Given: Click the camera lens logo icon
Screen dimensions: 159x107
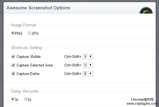Looking at the screenshot, I should 146,10.
